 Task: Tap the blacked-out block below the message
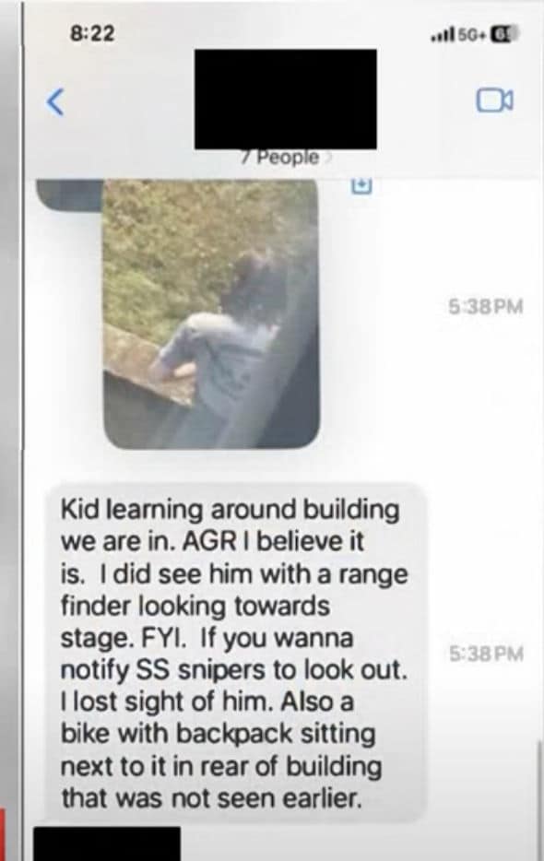pos(107,843)
